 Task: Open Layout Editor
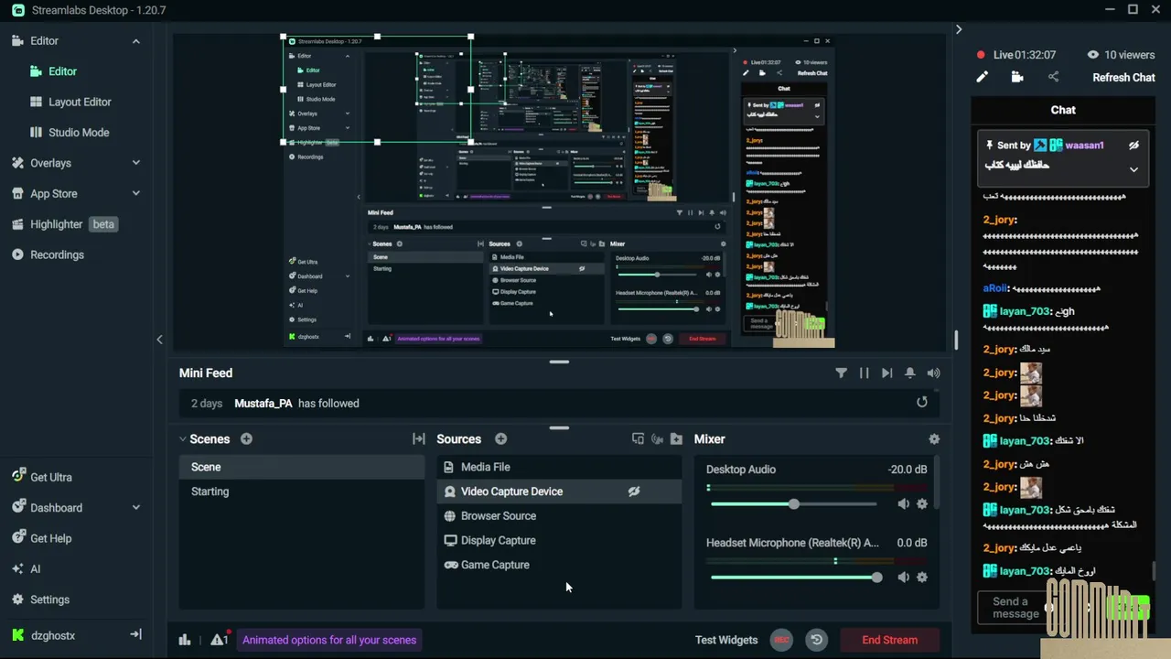80,102
